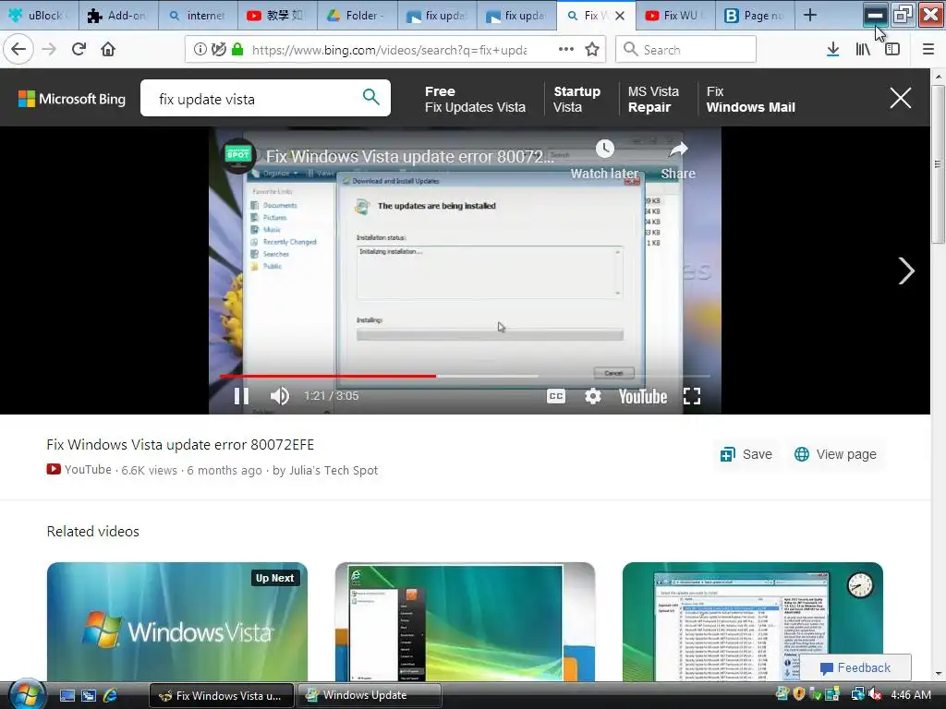Switch to the Add-ons tab
Viewport: 946px width, 709px height.
point(118,16)
